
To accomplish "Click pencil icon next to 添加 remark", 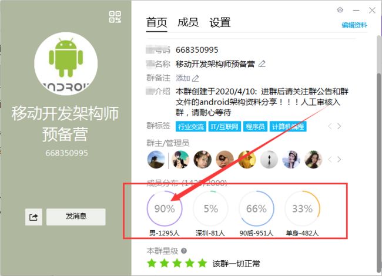I will pos(195,78).
